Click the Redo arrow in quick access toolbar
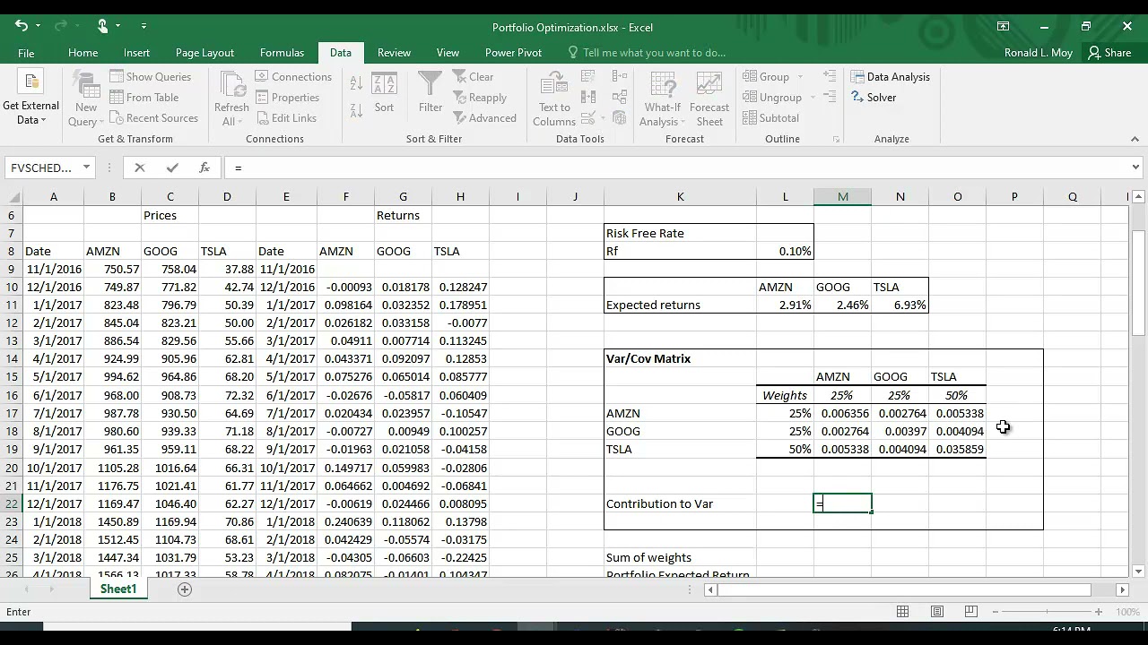Viewport: 1148px width, 645px height. point(61,26)
